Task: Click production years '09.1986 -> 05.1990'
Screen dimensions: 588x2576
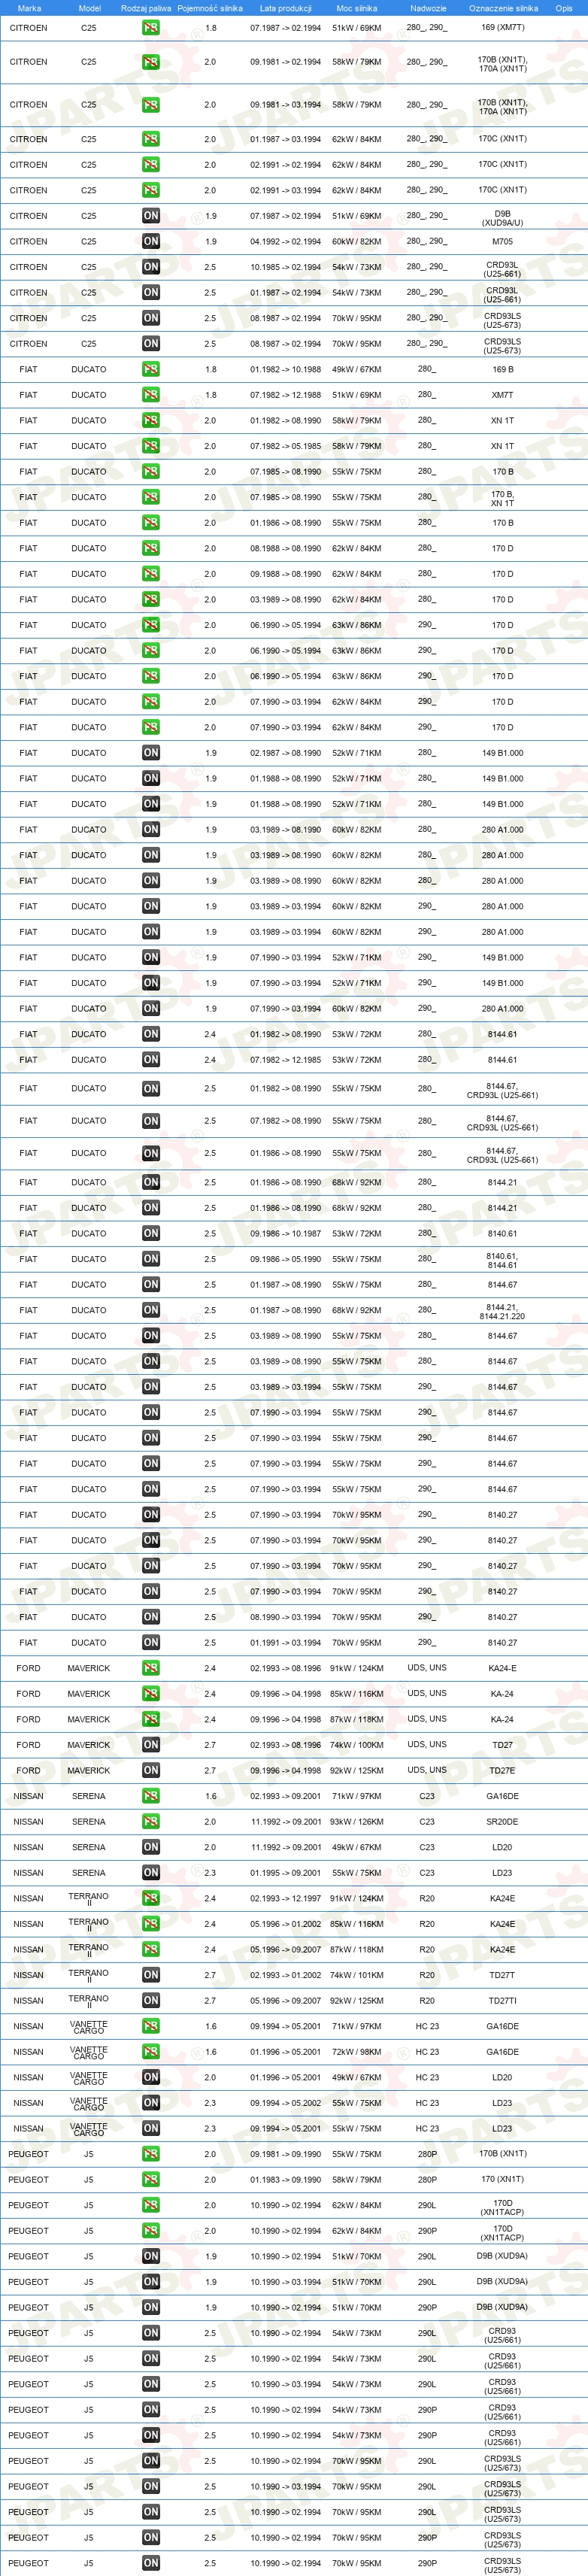Action: click(286, 1260)
